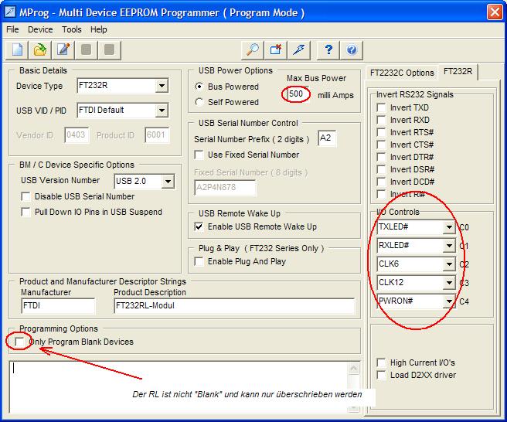Click the Edit template toolbar icon
The image size is (507, 422).
pyautogui.click(x=63, y=50)
